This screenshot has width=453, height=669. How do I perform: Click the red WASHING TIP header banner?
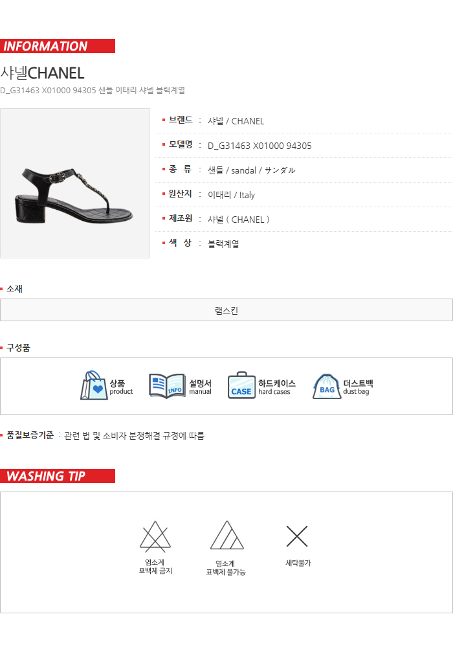(x=58, y=476)
